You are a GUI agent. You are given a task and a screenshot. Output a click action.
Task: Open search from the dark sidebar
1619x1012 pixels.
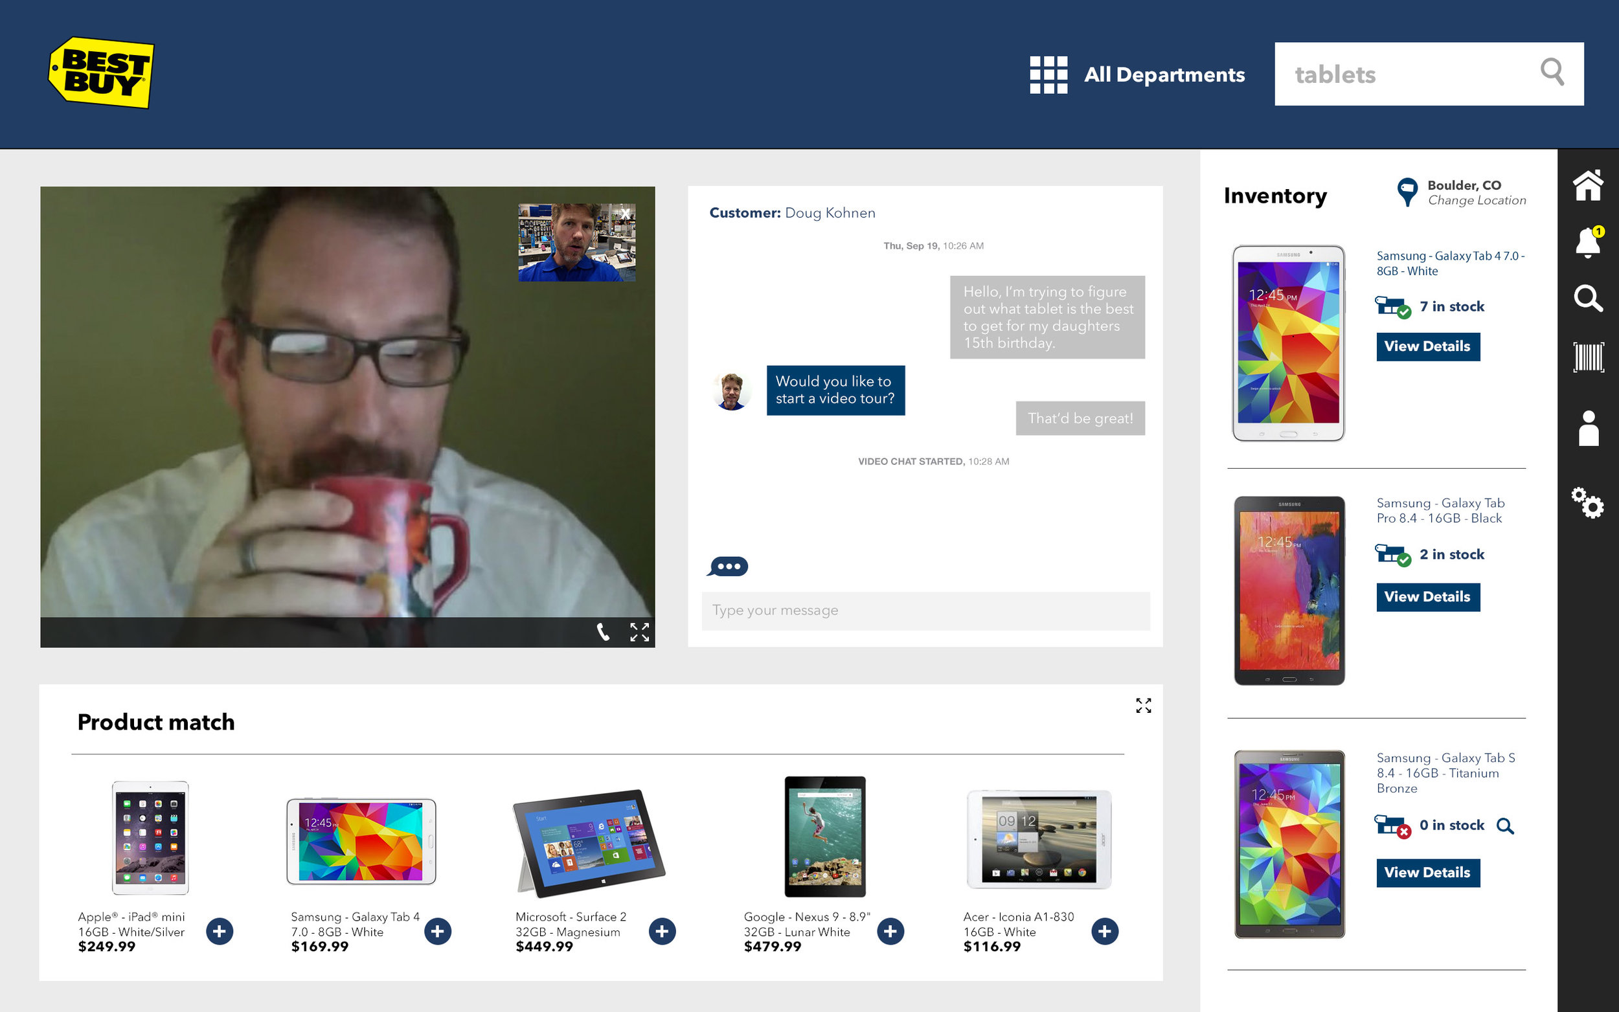click(1587, 298)
